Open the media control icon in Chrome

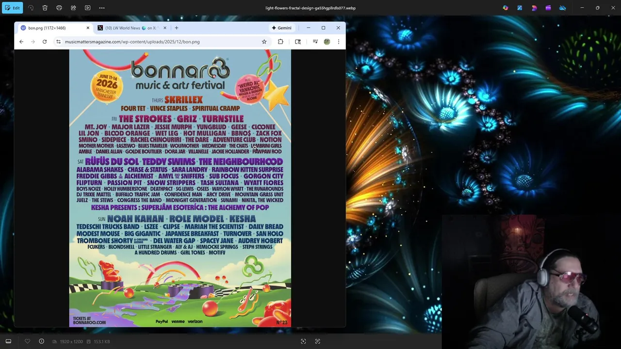tap(315, 42)
